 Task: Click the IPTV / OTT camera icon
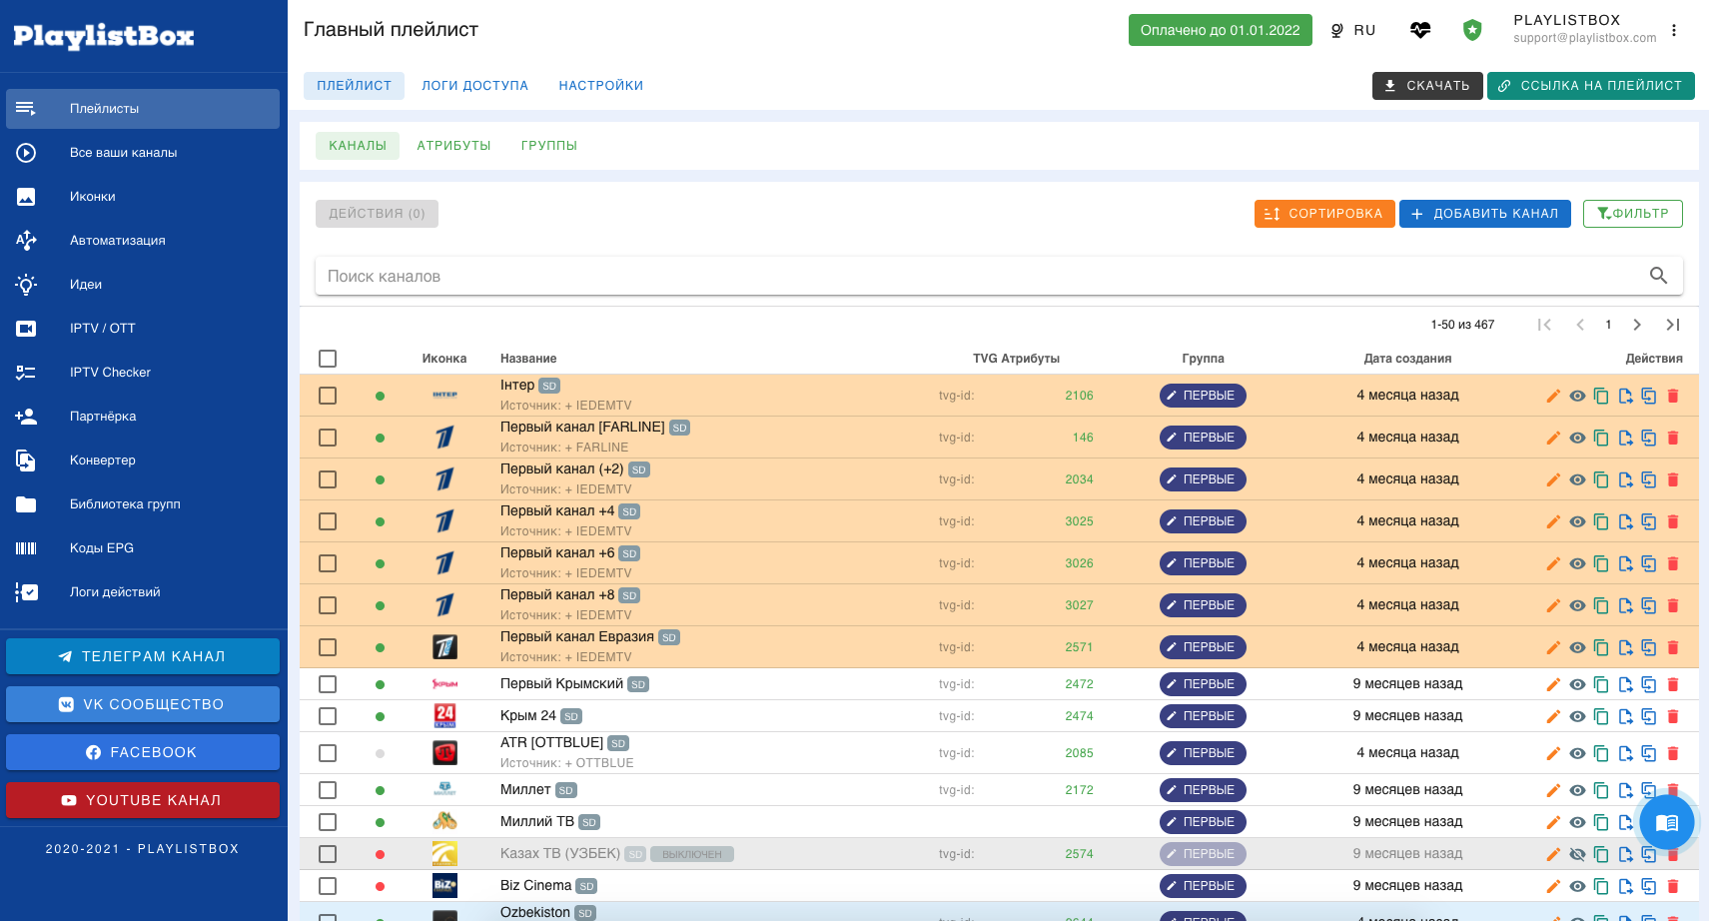point(26,329)
